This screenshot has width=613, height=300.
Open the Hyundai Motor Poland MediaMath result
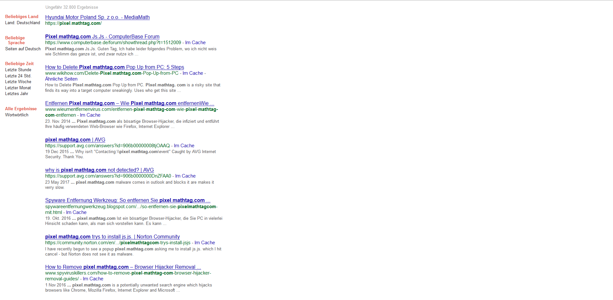pyautogui.click(x=97, y=17)
